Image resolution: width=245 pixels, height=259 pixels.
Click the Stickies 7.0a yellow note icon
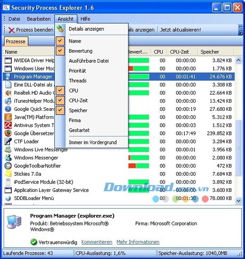click(x=8, y=174)
